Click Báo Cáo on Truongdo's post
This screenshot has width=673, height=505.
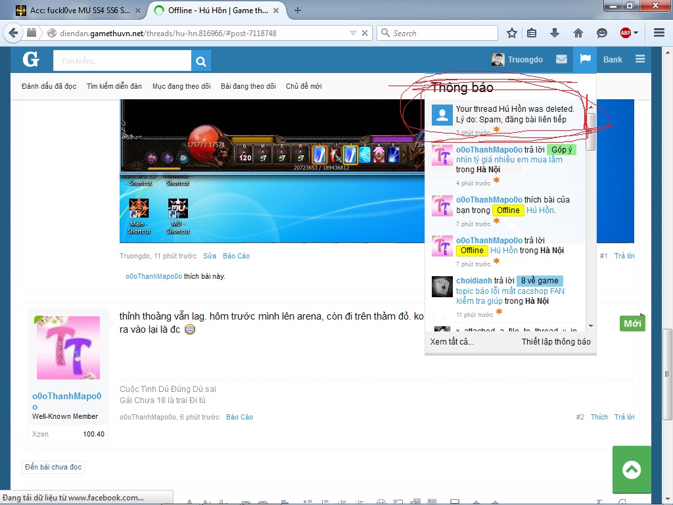[236, 256]
